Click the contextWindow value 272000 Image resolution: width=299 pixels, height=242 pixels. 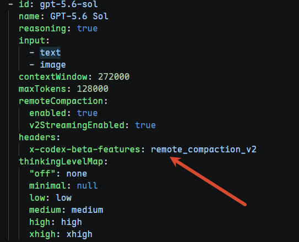pos(114,77)
